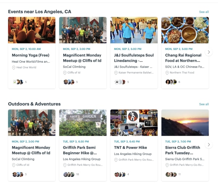Open J&J Soulfulsteps Soul Linedancing event title
Viewport: 218px width, 191px height.
[134, 58]
